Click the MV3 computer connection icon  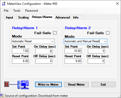click(23, 85)
